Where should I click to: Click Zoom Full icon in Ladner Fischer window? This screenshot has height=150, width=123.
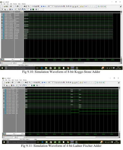(x=24, y=85)
